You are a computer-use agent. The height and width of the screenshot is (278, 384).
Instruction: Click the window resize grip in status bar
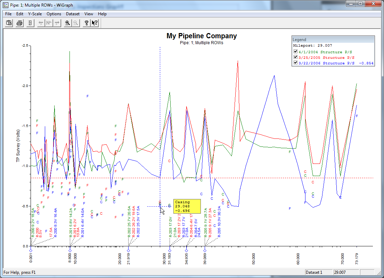378,272
